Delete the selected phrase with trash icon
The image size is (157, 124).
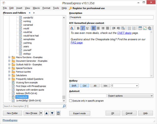point(58,113)
